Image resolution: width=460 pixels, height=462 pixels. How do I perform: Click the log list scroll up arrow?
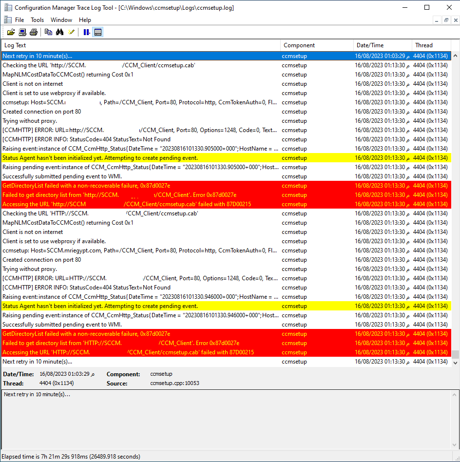[x=455, y=56]
